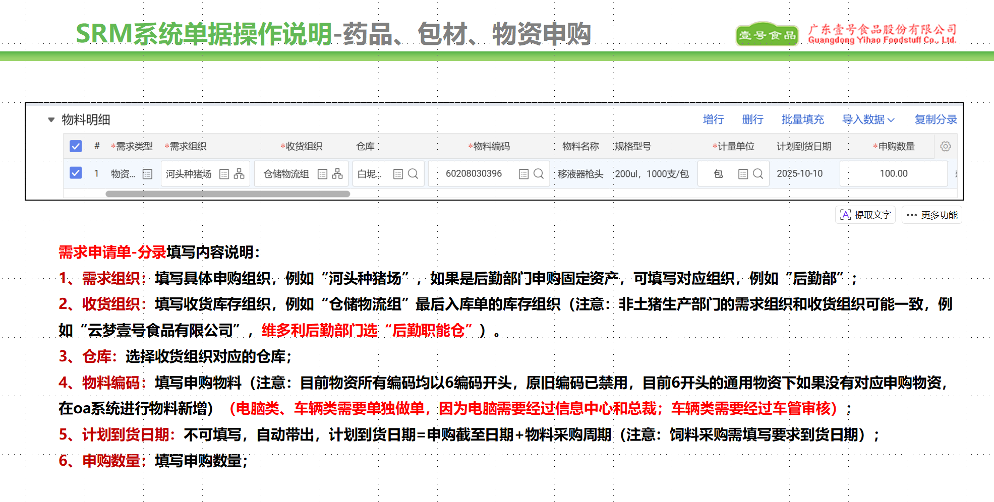Viewport: 994px width, 502px height.
Task: Open the table column settings gear
Action: tap(946, 146)
